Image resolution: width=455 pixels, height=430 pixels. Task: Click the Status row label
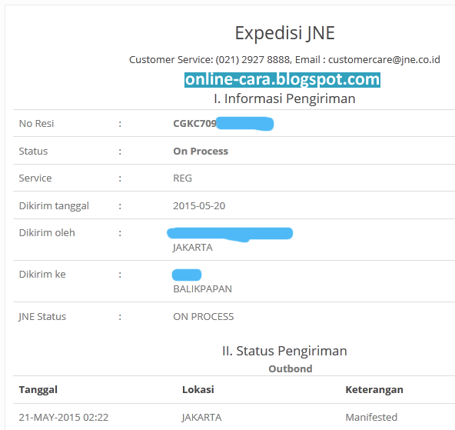(x=33, y=151)
